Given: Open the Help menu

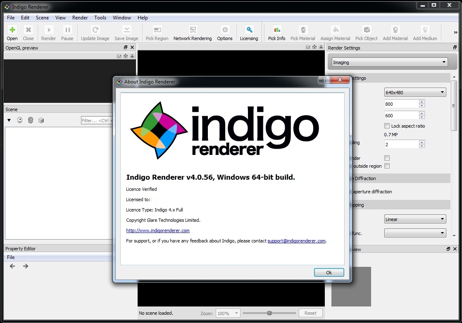Looking at the screenshot, I should [x=143, y=18].
